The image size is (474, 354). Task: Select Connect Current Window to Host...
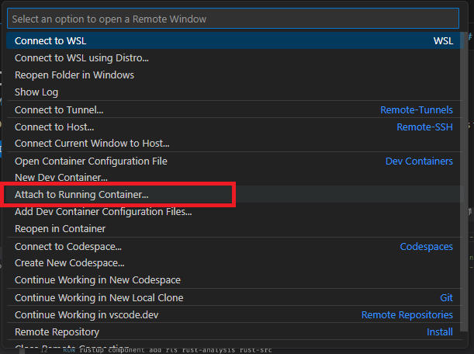point(235,143)
